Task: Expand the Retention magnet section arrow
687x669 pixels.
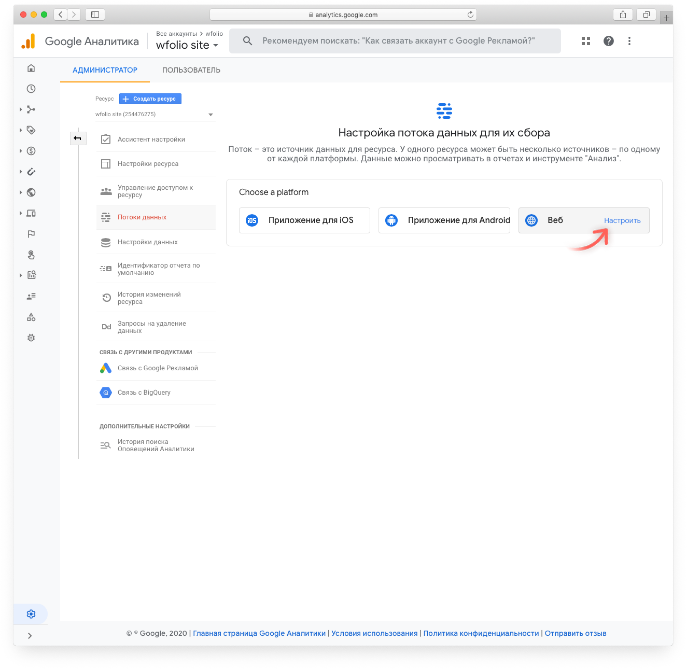Action: click(21, 172)
